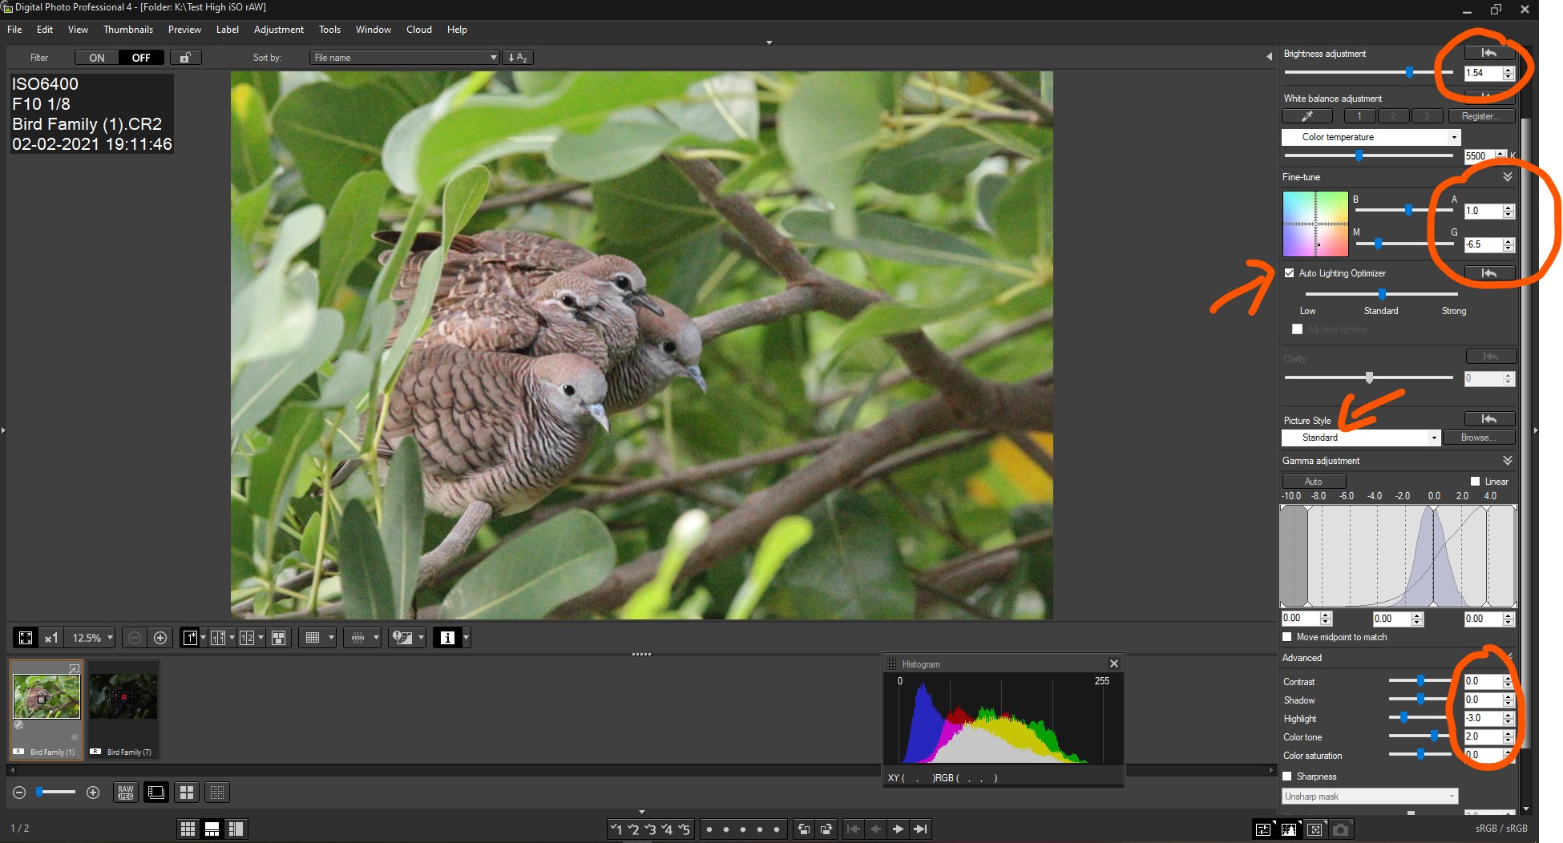Select the fit-to-window zoom icon
The image size is (1563, 843).
coord(25,637)
